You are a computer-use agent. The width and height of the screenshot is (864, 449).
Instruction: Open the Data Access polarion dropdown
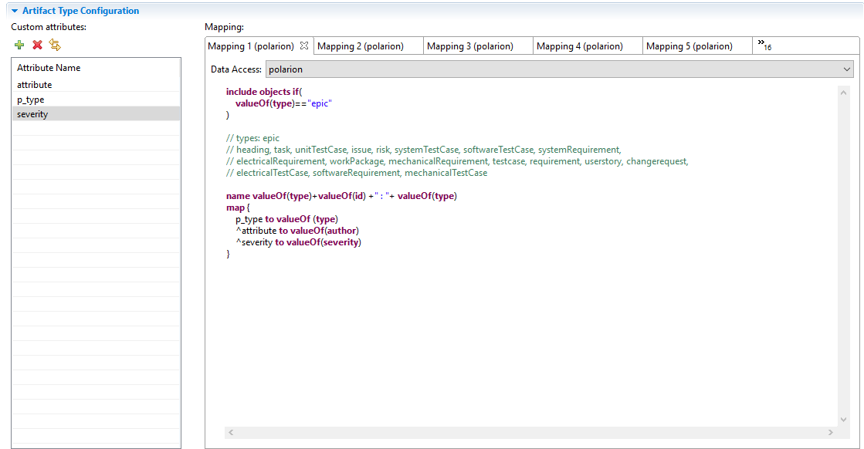click(x=559, y=69)
